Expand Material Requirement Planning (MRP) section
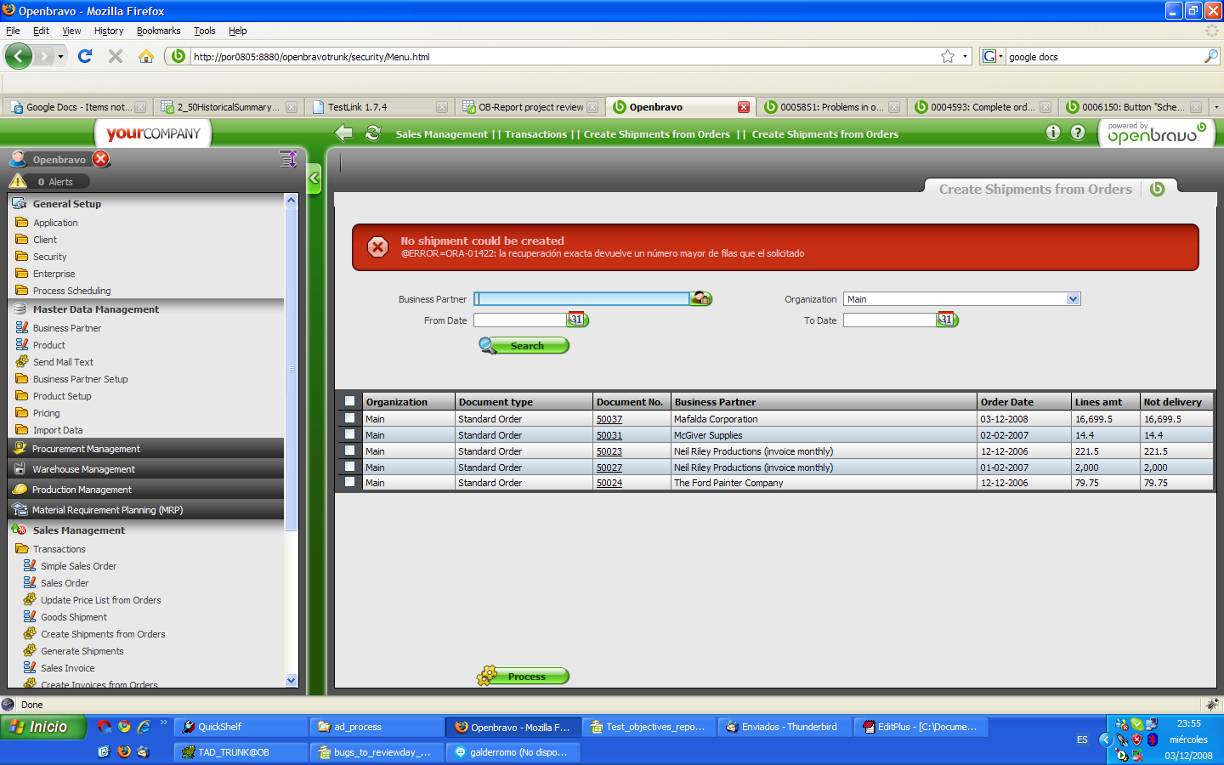 pyautogui.click(x=145, y=510)
